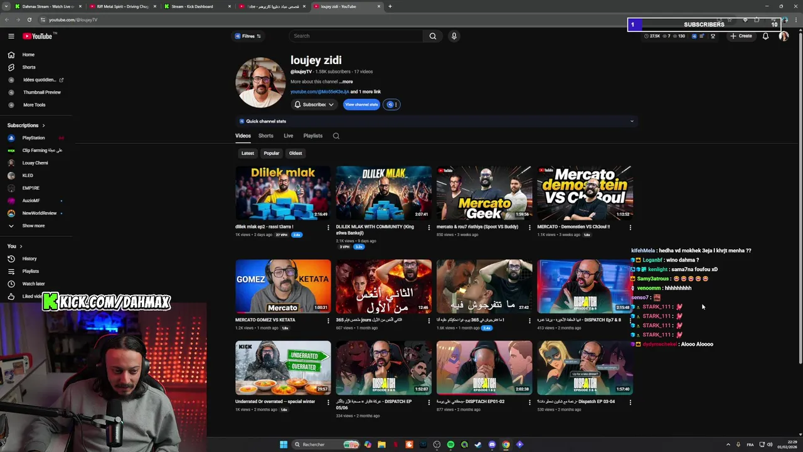
Task: Open Spotify from the taskbar
Action: click(x=450, y=444)
